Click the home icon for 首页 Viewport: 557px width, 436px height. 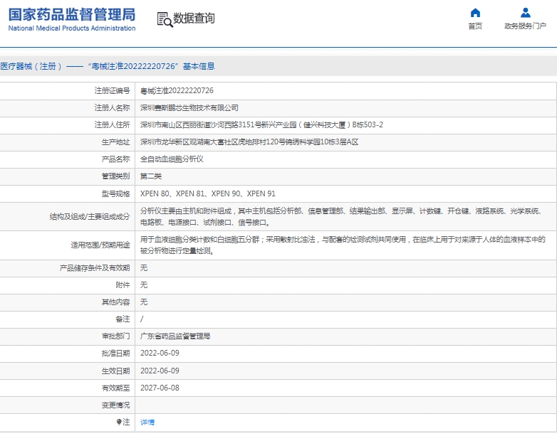tap(475, 13)
